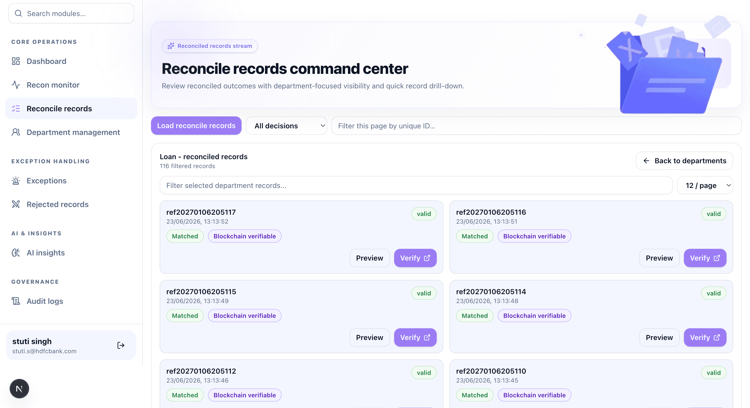Click the AI insights brain icon

(x=16, y=253)
